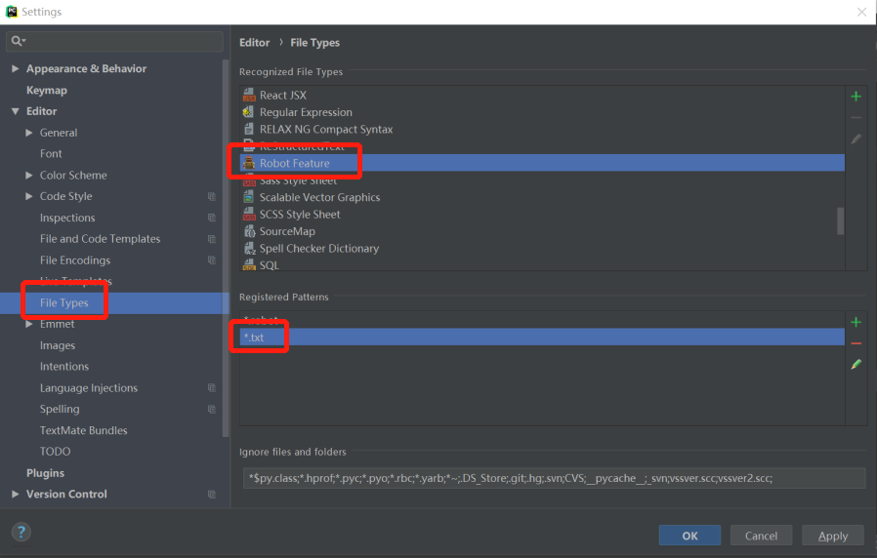
Task: Select the SQL file type icon
Action: (249, 265)
